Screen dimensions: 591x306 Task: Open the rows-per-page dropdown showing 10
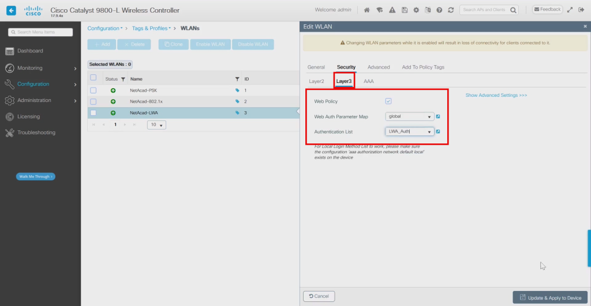pyautogui.click(x=156, y=125)
